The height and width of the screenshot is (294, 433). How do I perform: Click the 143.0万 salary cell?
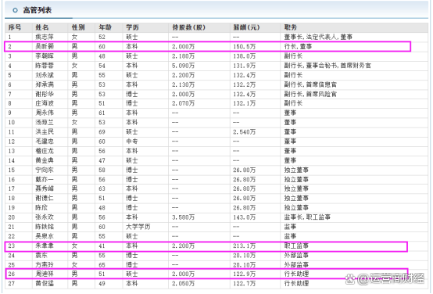(x=245, y=217)
